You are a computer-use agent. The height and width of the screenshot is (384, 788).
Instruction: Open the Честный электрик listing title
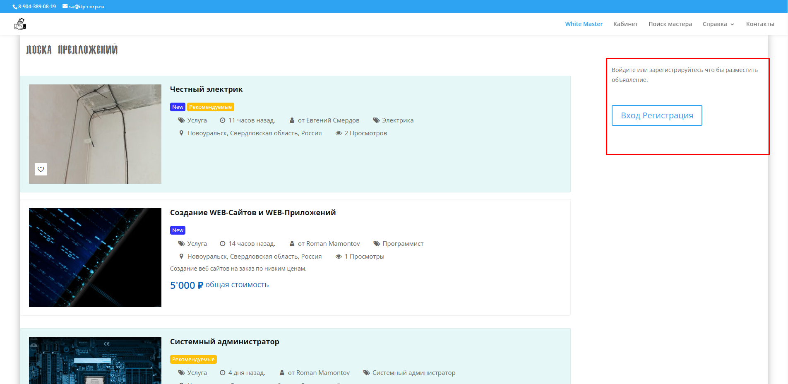point(206,89)
